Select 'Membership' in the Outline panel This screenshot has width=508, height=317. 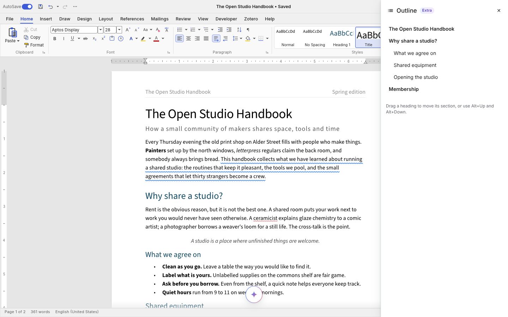pyautogui.click(x=404, y=89)
